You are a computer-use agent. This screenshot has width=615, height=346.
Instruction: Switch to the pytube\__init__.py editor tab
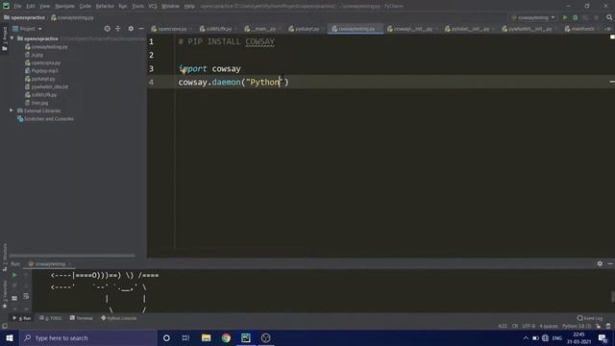tap(469, 29)
